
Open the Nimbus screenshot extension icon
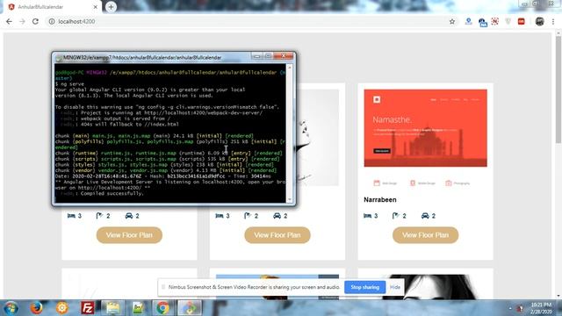coord(482,22)
